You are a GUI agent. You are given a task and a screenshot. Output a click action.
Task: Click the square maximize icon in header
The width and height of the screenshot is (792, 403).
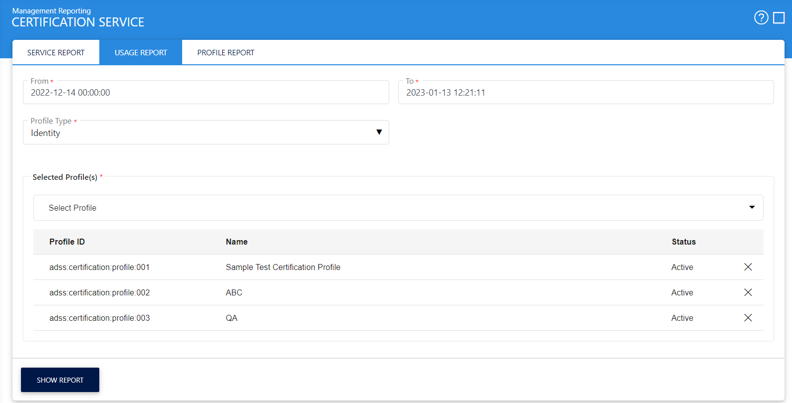click(779, 18)
